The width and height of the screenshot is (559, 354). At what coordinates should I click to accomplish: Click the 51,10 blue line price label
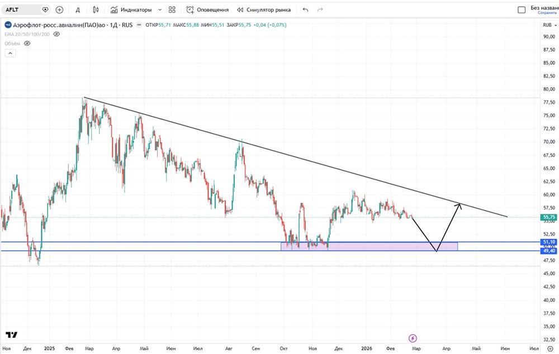(x=549, y=242)
